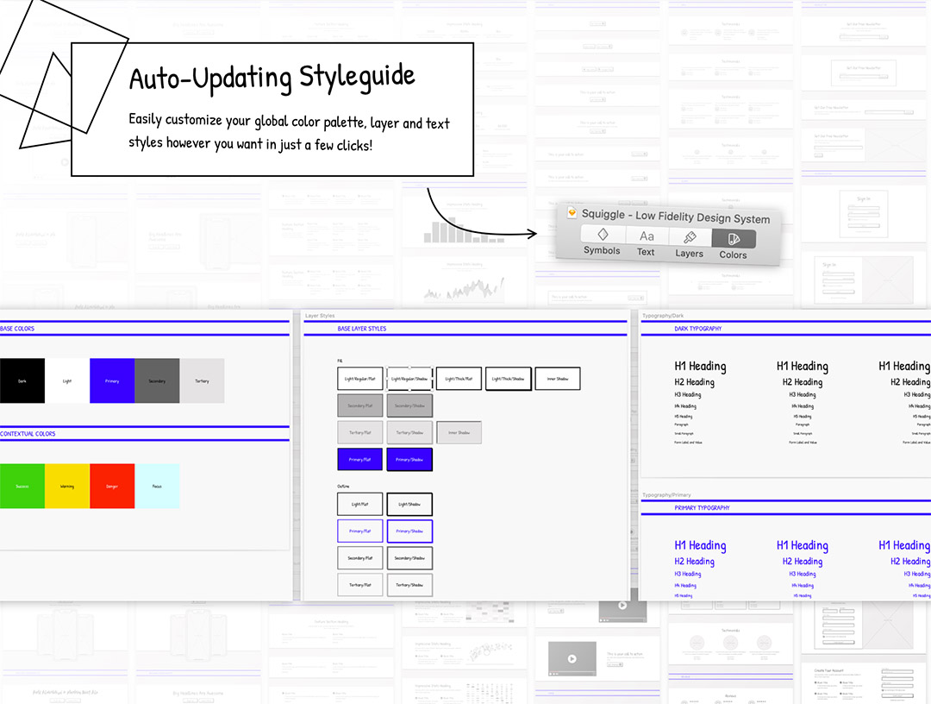Click the Typography/Primary artboard title
Screen dimensions: 931x704
click(x=666, y=495)
